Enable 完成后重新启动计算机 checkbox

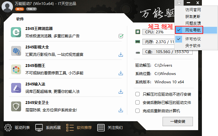(x=137, y=111)
